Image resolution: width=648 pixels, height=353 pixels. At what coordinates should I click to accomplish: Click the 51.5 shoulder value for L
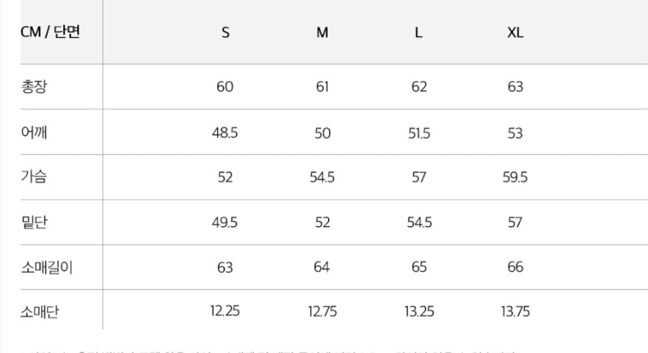[419, 133]
